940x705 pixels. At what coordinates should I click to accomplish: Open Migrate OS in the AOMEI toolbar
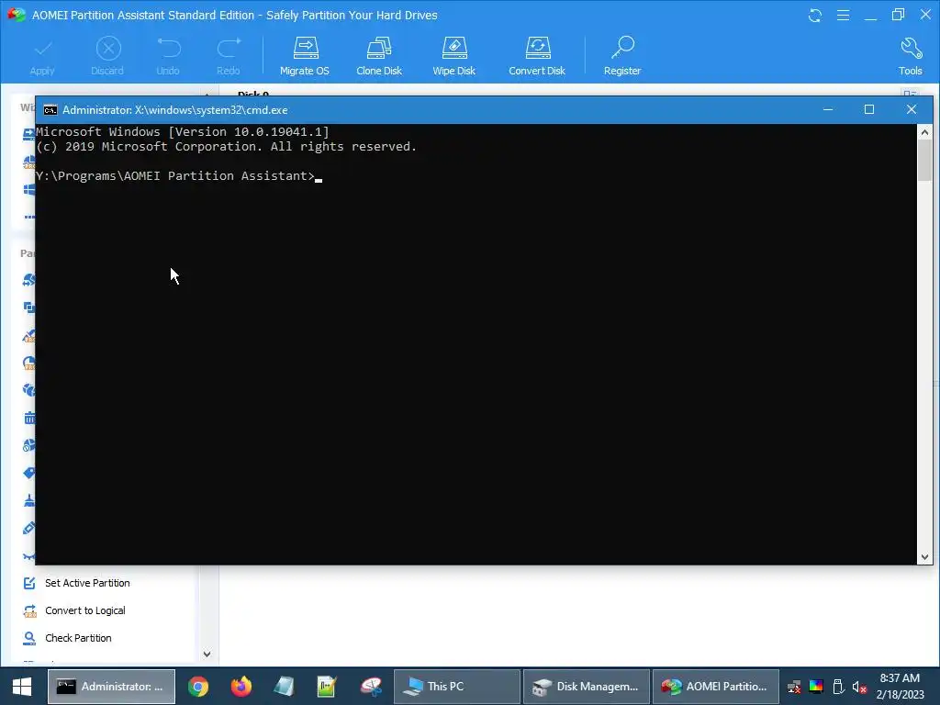coord(305,56)
